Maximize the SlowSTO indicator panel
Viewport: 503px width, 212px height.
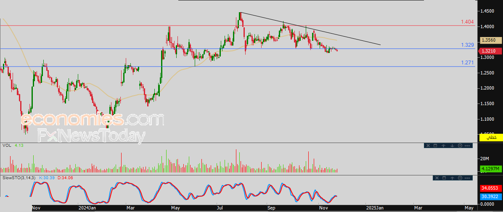tap(444, 178)
